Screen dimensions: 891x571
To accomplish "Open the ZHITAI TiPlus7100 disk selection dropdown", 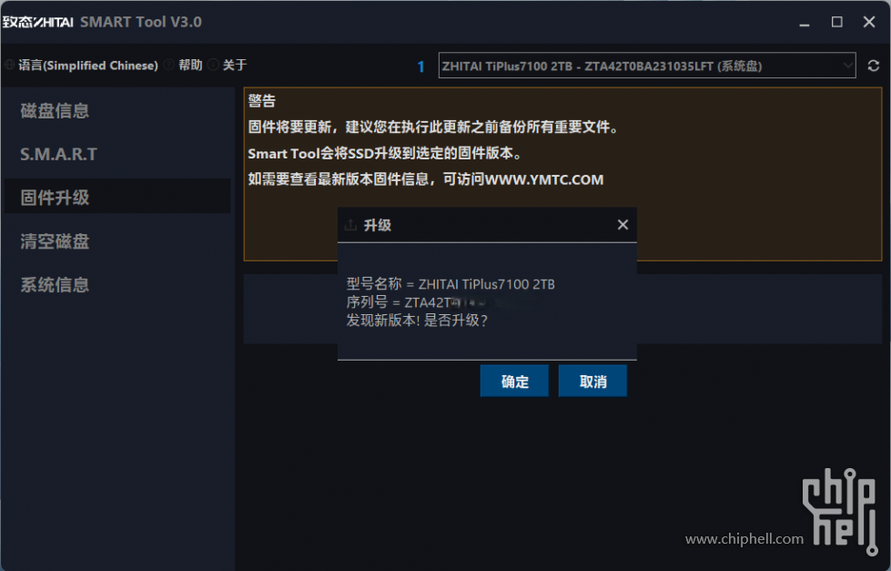I will pos(647,66).
